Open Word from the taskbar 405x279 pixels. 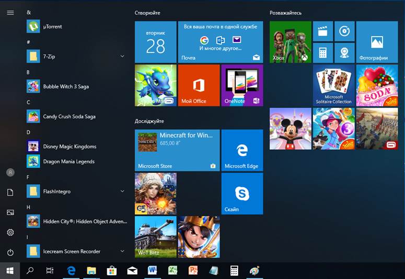pyautogui.click(x=153, y=271)
